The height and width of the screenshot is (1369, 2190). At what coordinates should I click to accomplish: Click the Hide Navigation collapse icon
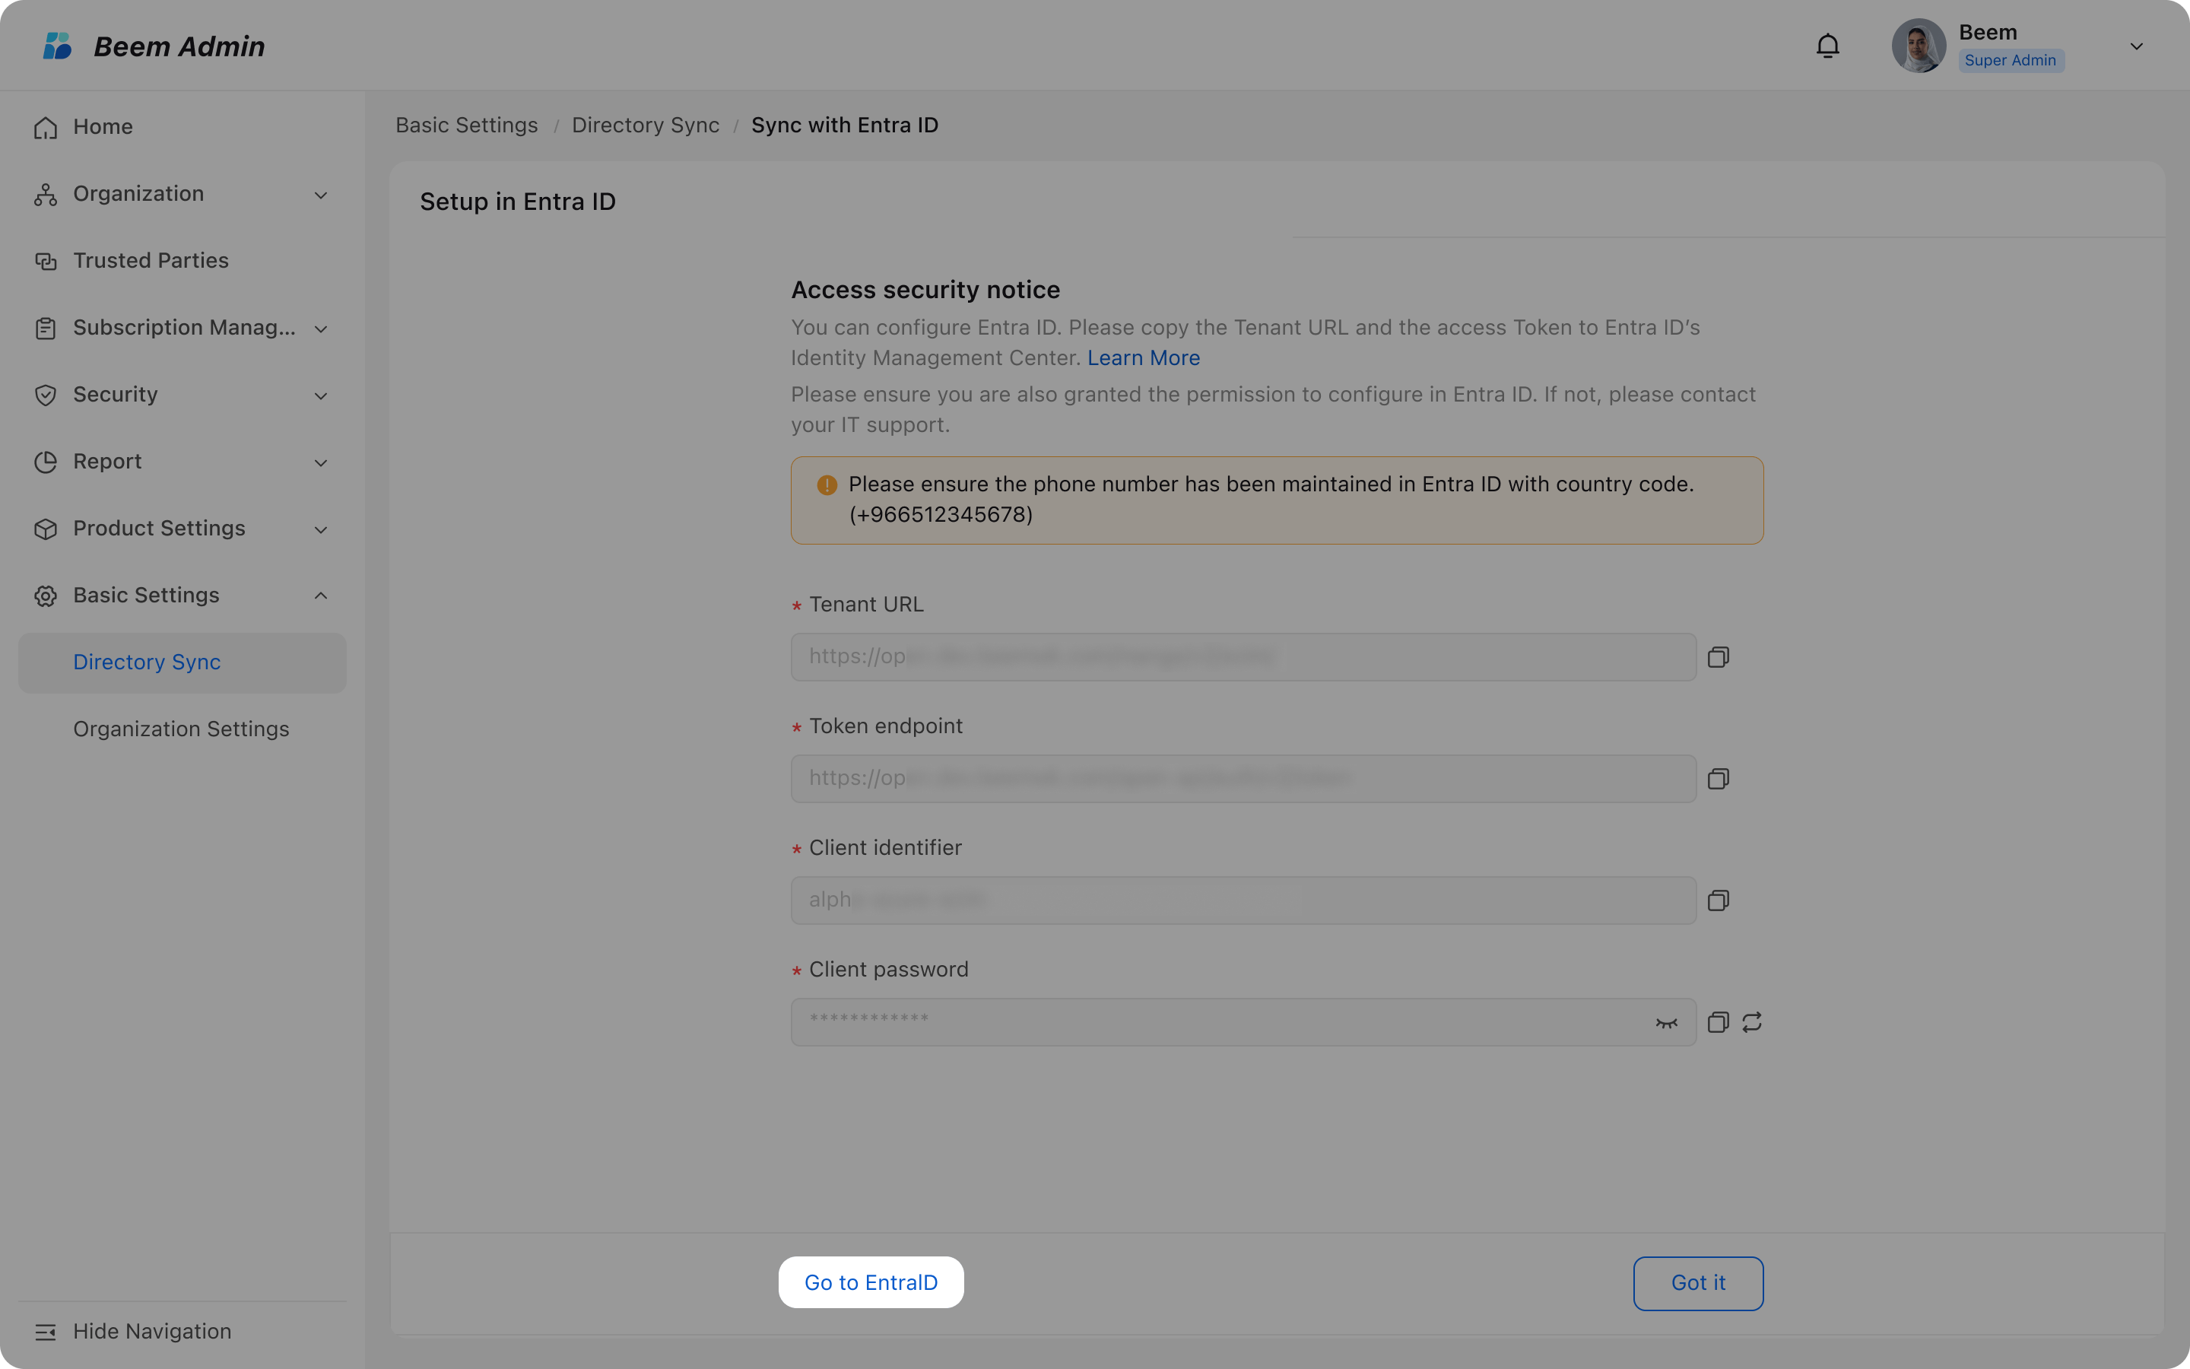(x=46, y=1332)
